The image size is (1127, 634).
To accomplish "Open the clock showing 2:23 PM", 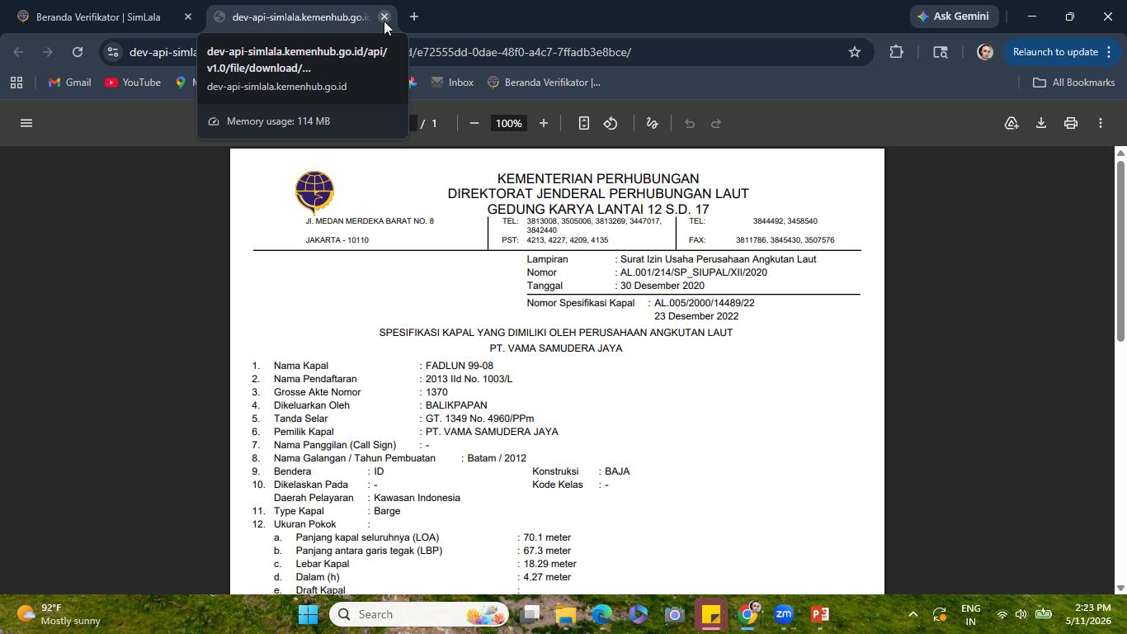I will point(1089,614).
